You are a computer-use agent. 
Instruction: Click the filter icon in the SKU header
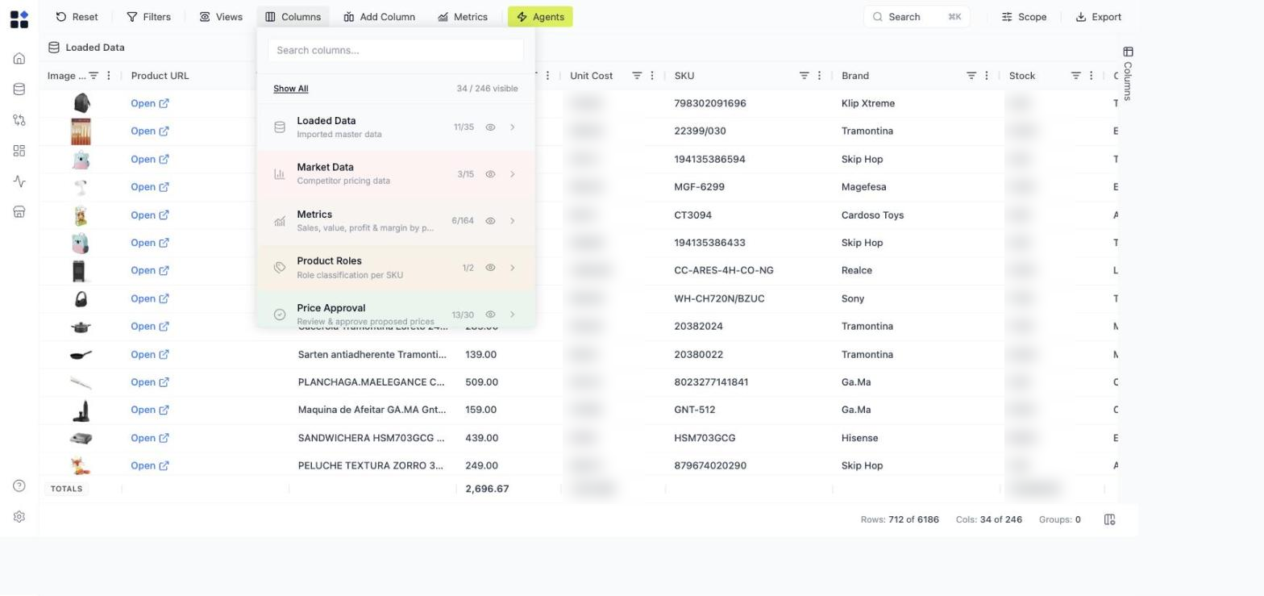tap(804, 76)
